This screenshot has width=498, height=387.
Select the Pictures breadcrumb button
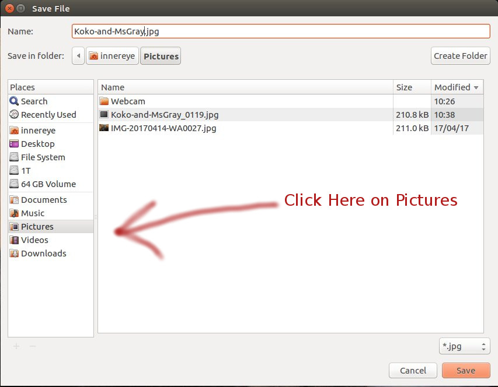[161, 55]
